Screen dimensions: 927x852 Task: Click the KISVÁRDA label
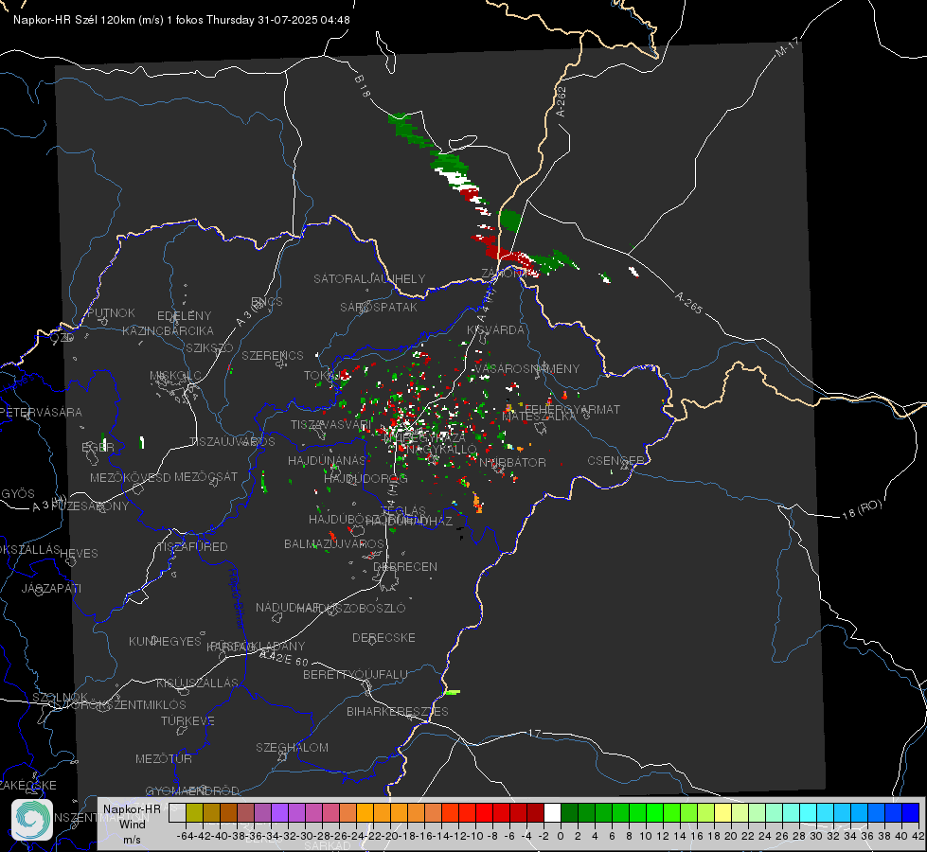pyautogui.click(x=496, y=330)
